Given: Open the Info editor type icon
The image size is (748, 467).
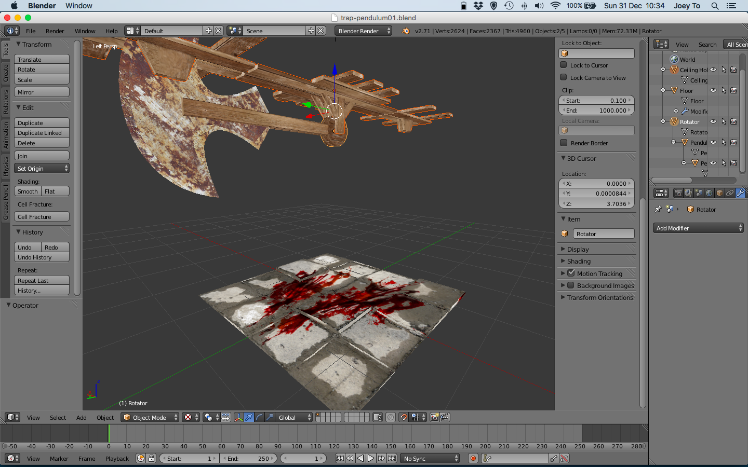Looking at the screenshot, I should click(x=12, y=31).
